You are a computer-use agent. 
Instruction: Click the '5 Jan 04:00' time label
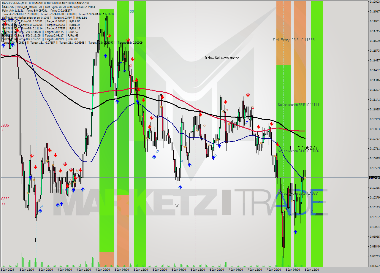point(122,270)
